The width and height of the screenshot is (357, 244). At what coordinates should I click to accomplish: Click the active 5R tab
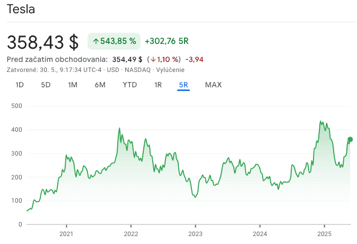point(184,85)
